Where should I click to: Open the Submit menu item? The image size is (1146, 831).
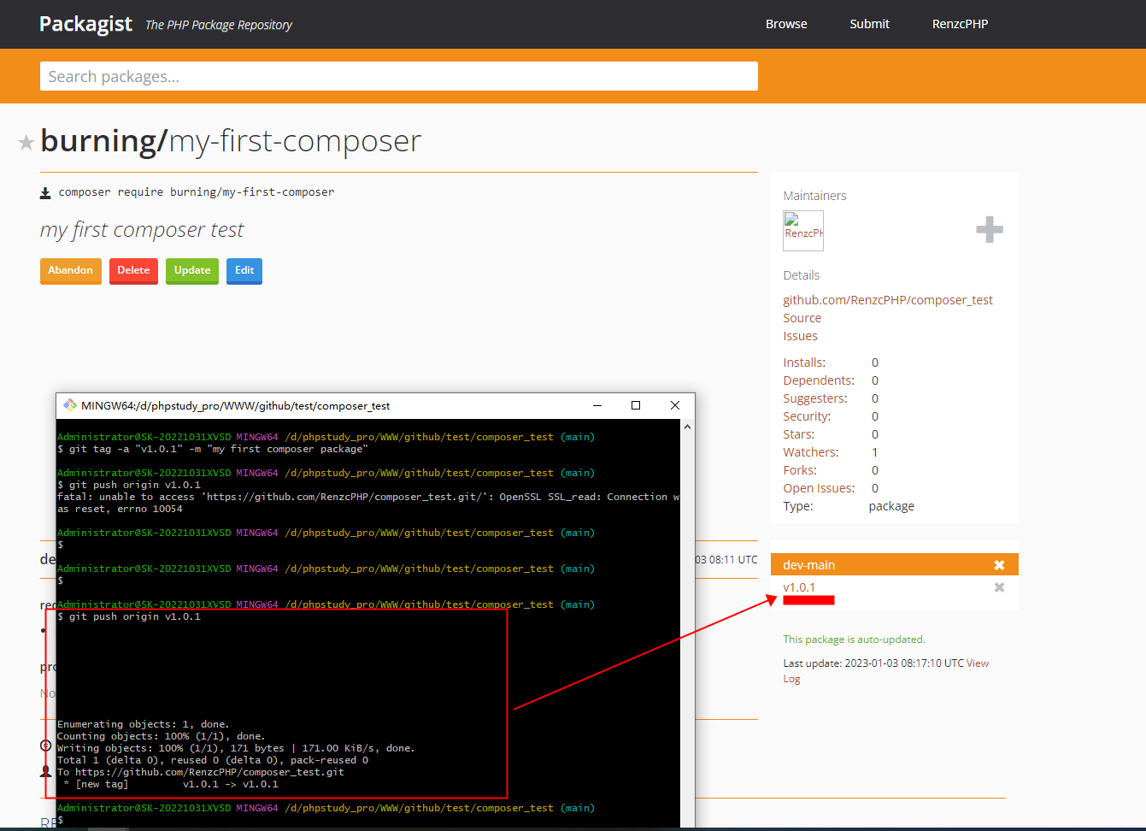point(869,24)
